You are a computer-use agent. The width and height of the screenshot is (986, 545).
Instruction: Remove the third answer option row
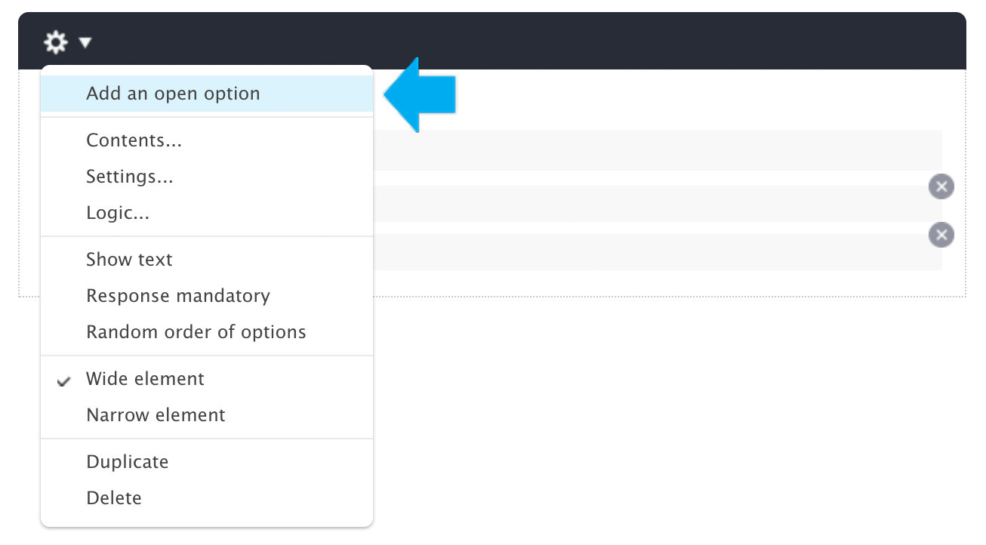941,235
